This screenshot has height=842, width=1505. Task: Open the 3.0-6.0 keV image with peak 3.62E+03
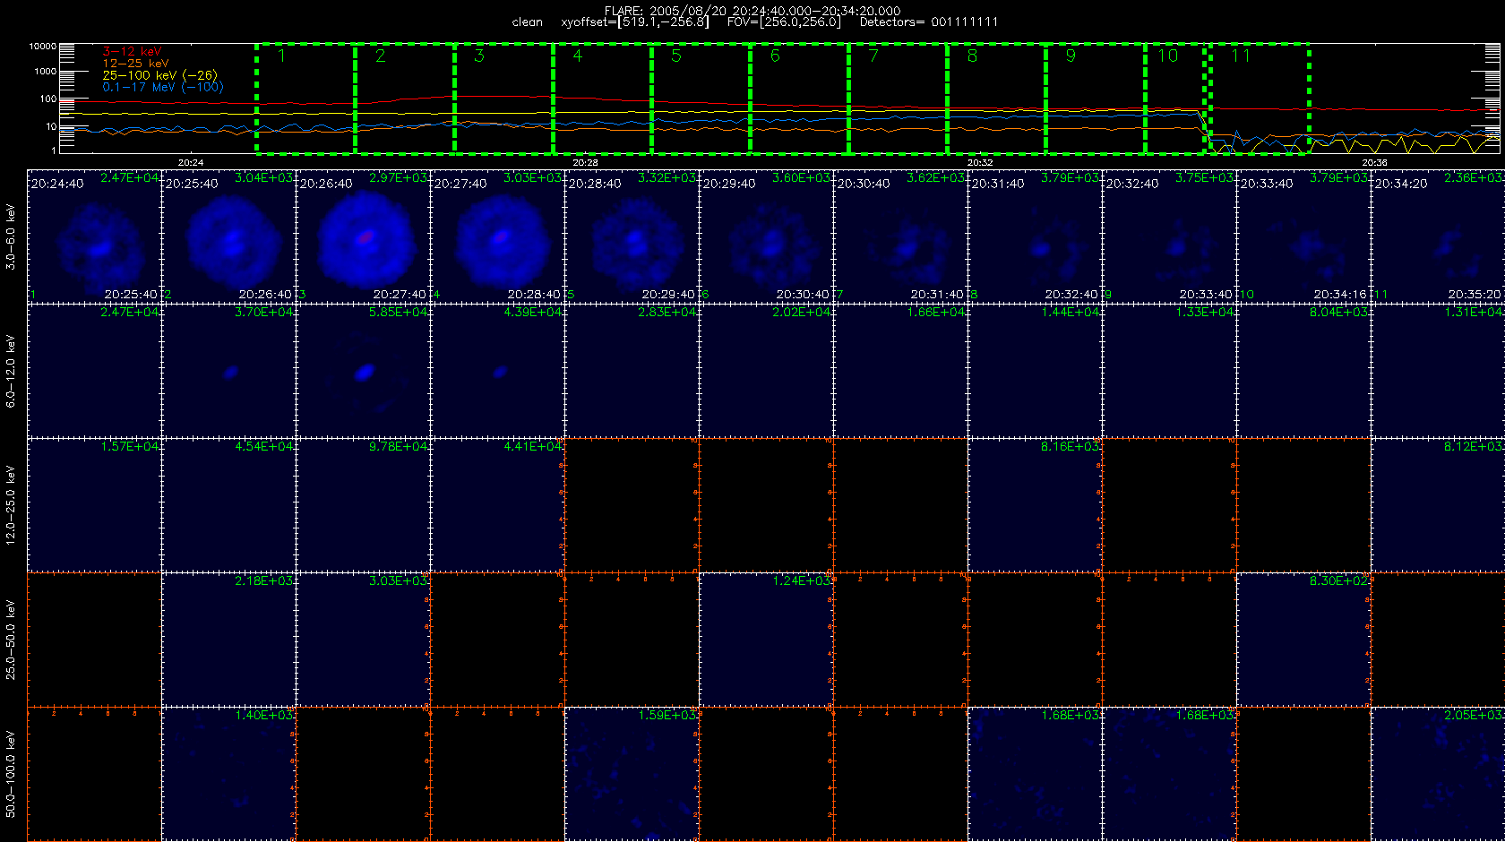coord(901,237)
